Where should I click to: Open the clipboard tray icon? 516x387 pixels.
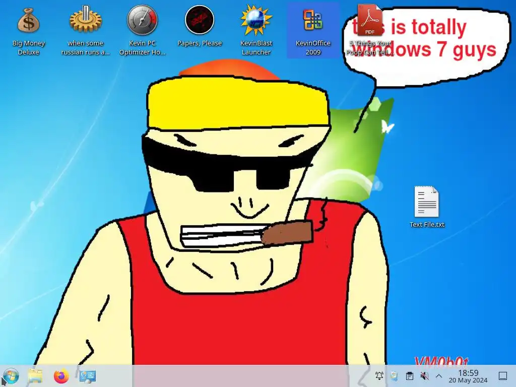(409, 375)
